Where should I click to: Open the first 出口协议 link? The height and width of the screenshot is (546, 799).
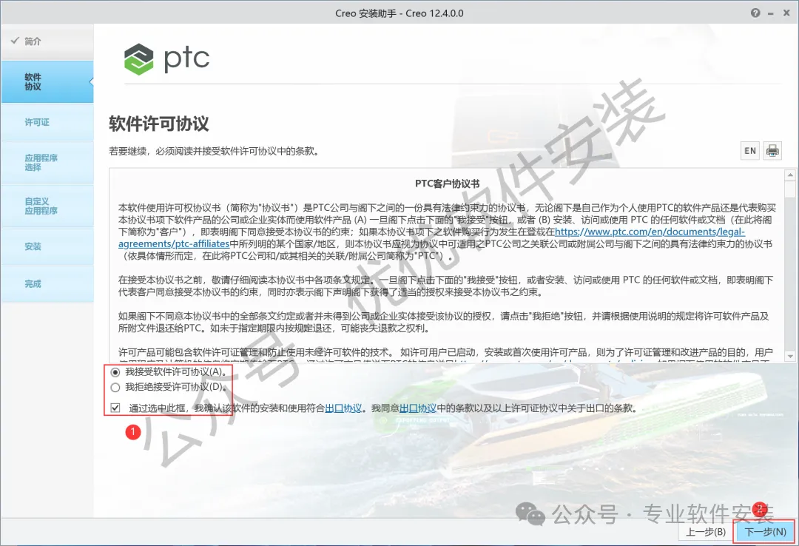coord(343,408)
